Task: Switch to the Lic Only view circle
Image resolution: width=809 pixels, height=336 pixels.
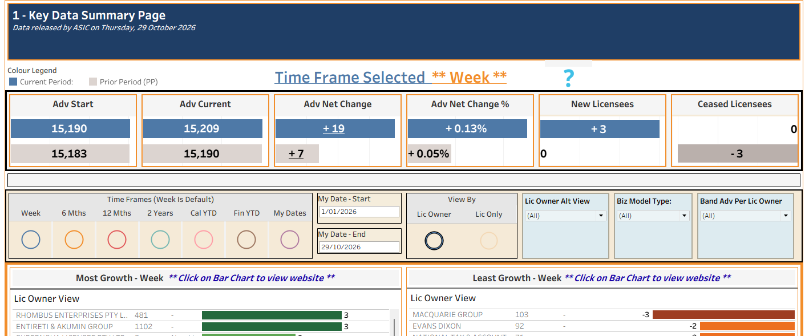Action: click(x=489, y=241)
